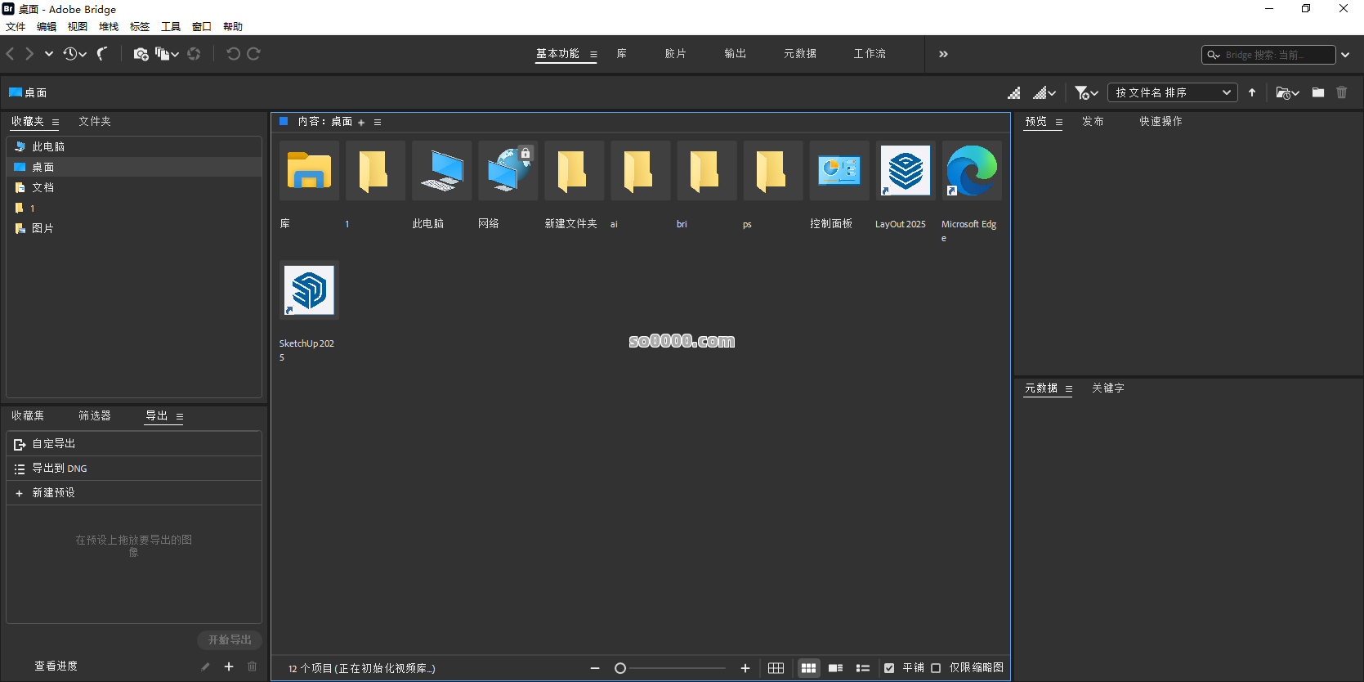Switch to details view icon
Viewport: 1364px width, 682px height.
835,668
